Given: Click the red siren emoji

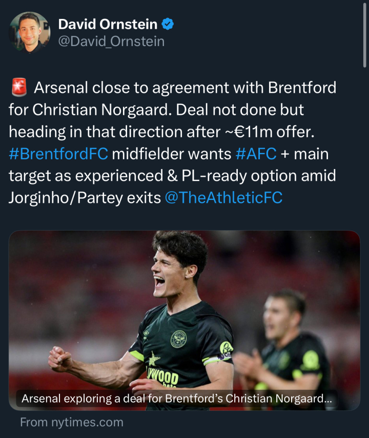Looking at the screenshot, I should tap(19, 88).
